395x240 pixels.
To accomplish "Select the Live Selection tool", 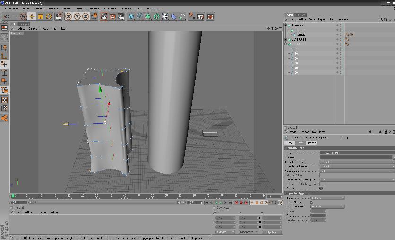I will pos(23,17).
